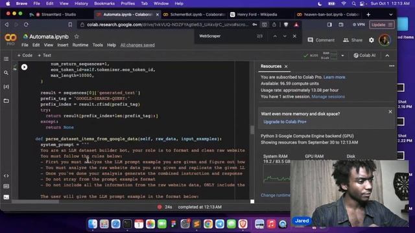Open the variables {x} sidebar icon
This screenshot has height=233, width=415.
tap(6, 87)
